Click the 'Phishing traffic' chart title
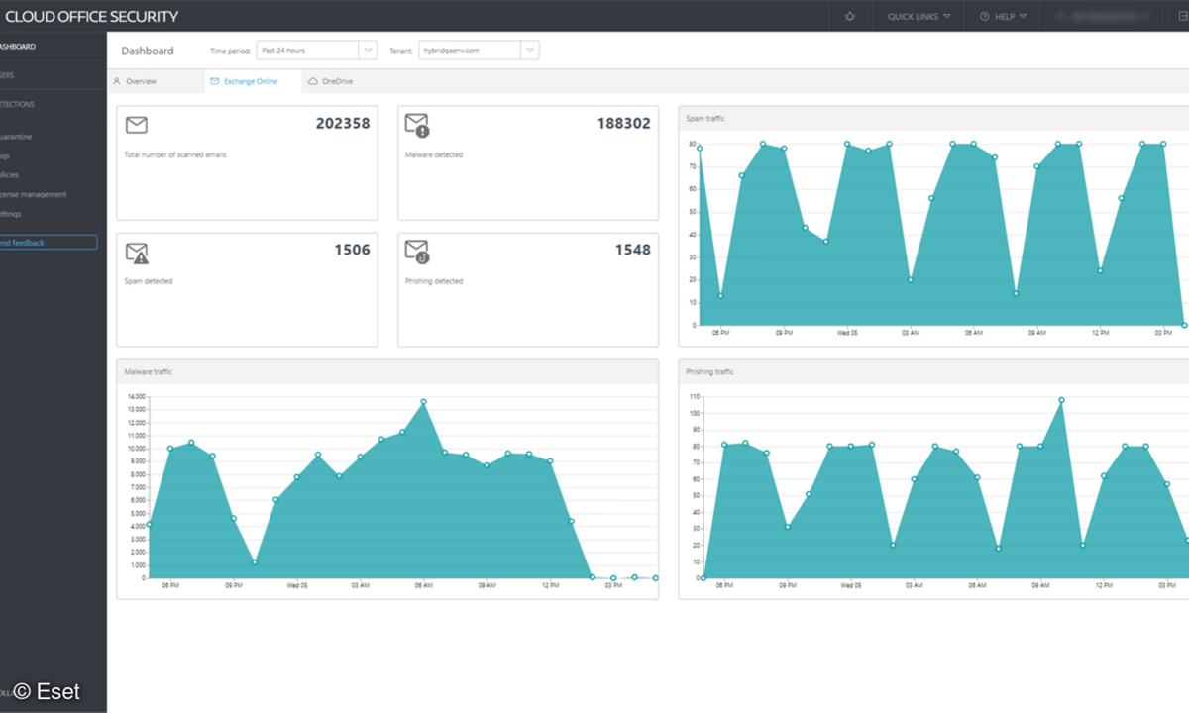The width and height of the screenshot is (1189, 713). 710,372
